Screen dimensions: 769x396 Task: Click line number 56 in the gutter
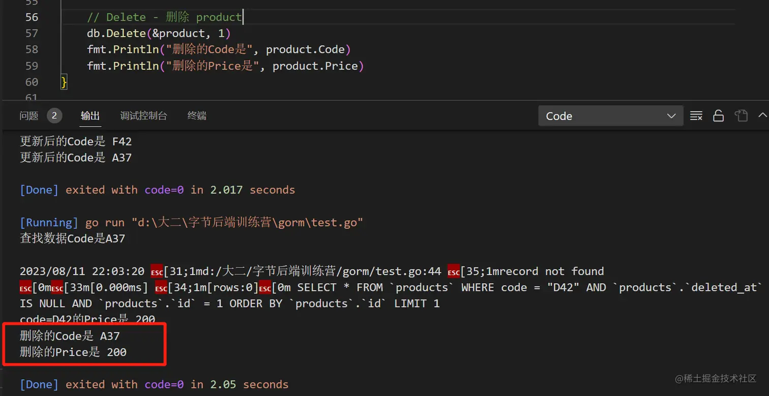coord(32,17)
